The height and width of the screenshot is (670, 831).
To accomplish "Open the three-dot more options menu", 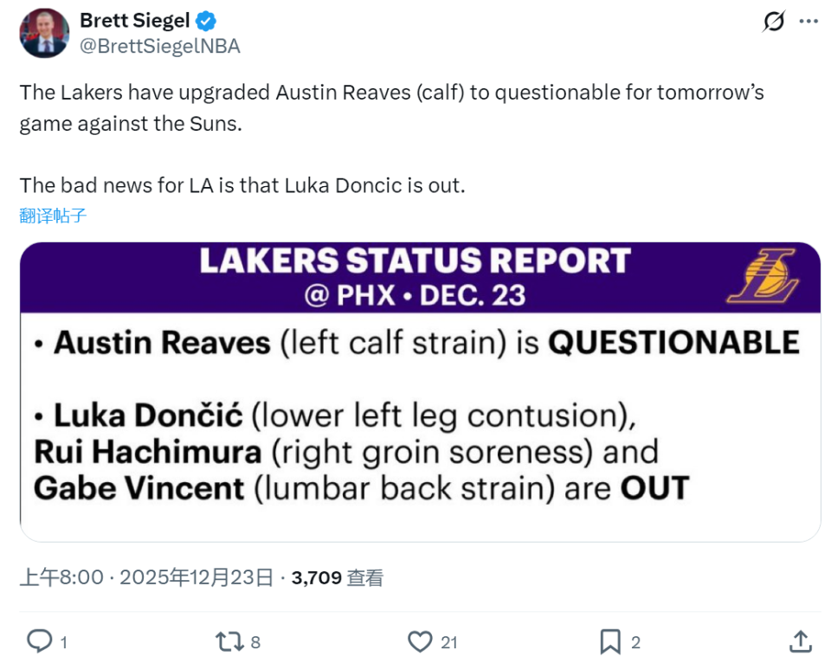I will click(x=808, y=22).
